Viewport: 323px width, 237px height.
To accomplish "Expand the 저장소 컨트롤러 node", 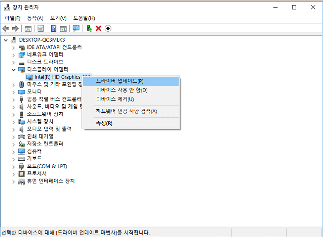I will 14,144.
